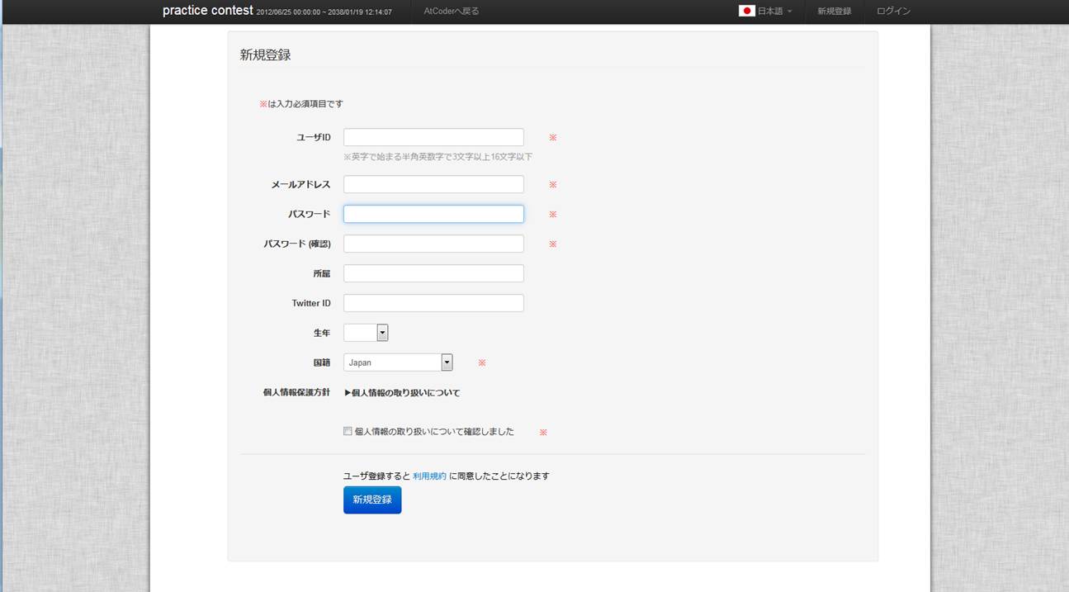Screen dimensions: 1069x592
Task: Click the 個人情報保護方針 label
Action: [296, 392]
